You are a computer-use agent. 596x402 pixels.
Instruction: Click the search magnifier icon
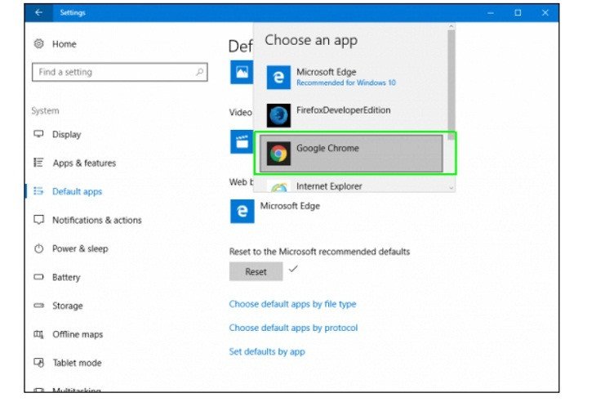coord(200,72)
